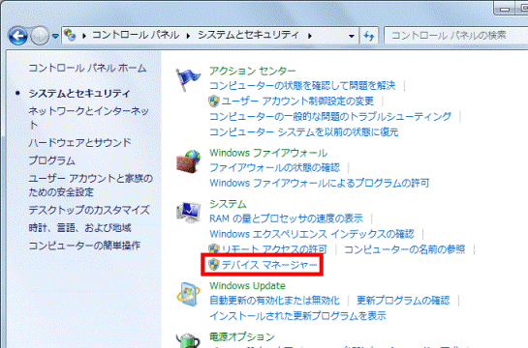The image size is (528, 348).
Task: Open the address bar history dropdown
Action: pos(352,36)
